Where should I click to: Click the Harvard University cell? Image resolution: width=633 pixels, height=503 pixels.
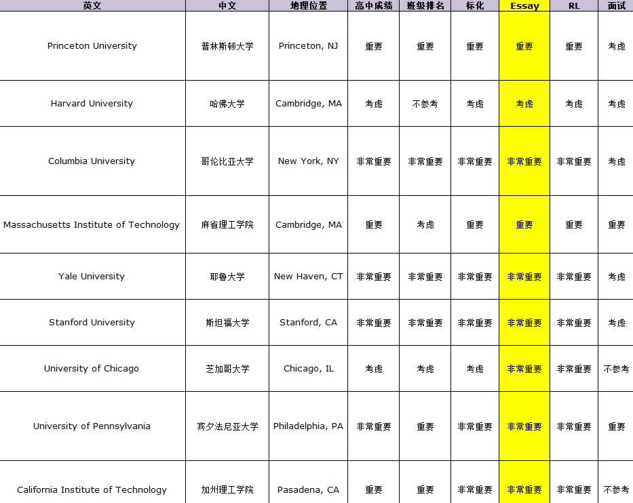pyautogui.click(x=92, y=103)
